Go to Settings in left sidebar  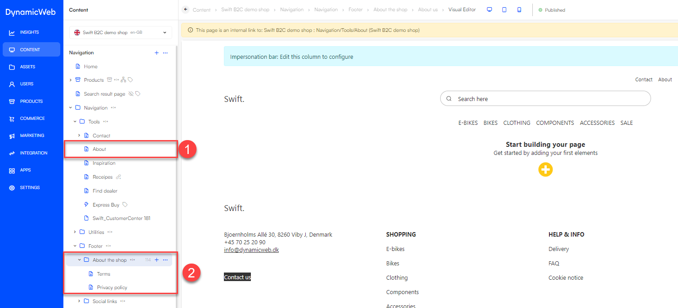coord(30,188)
